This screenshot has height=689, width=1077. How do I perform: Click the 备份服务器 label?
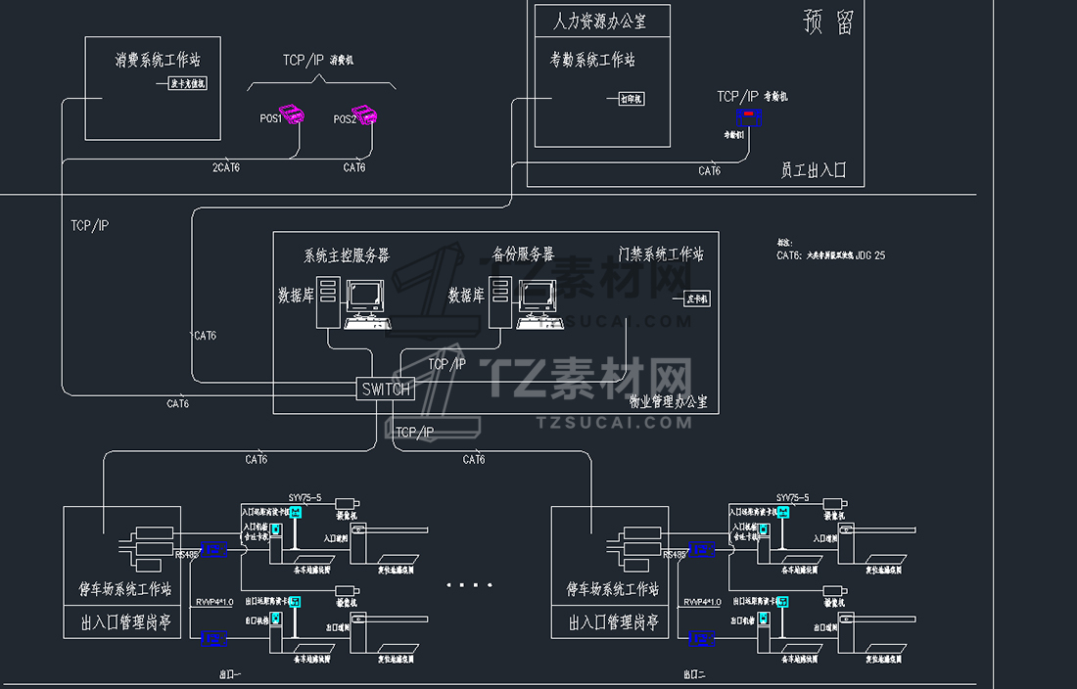(x=524, y=253)
